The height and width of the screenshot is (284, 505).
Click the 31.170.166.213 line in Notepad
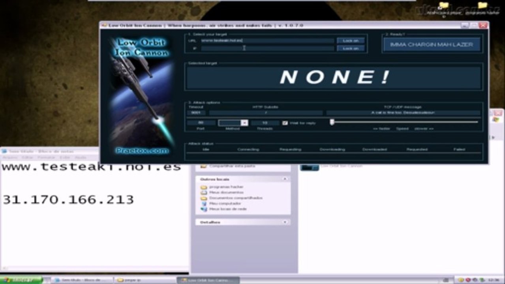(68, 200)
